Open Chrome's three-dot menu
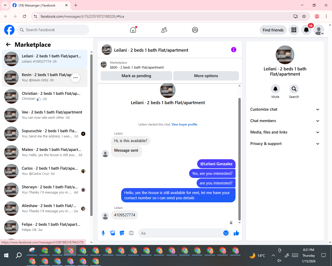Image resolution: width=332 pixels, height=266 pixels. (x=326, y=16)
